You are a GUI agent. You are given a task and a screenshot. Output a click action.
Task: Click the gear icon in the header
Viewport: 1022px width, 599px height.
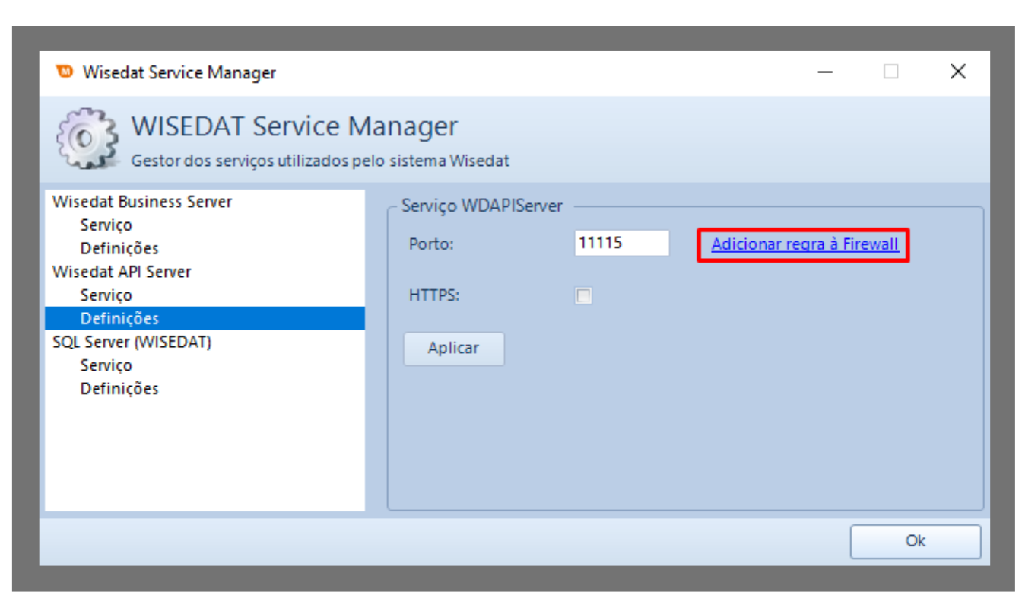pos(87,139)
